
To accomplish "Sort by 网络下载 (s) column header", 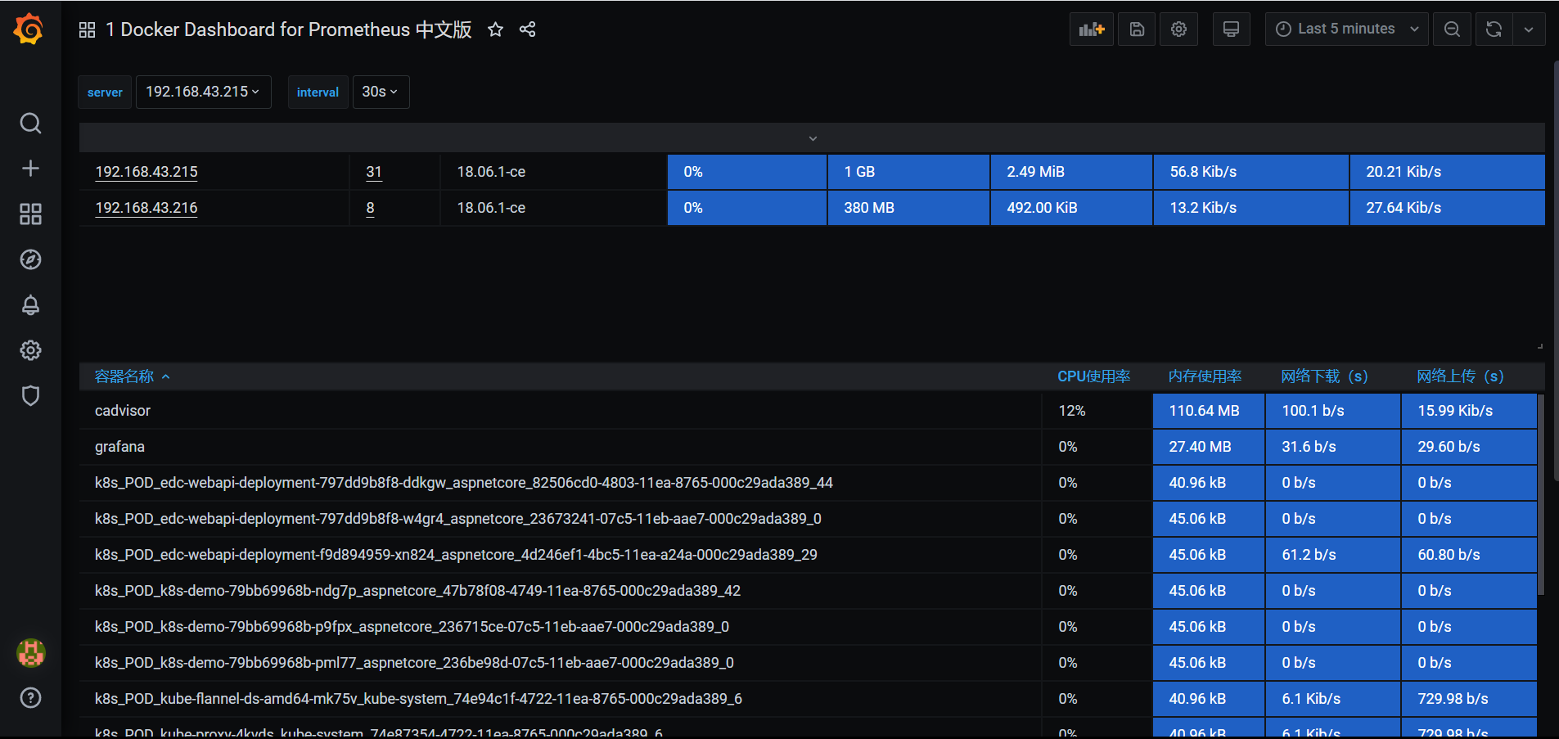I will pyautogui.click(x=1324, y=376).
